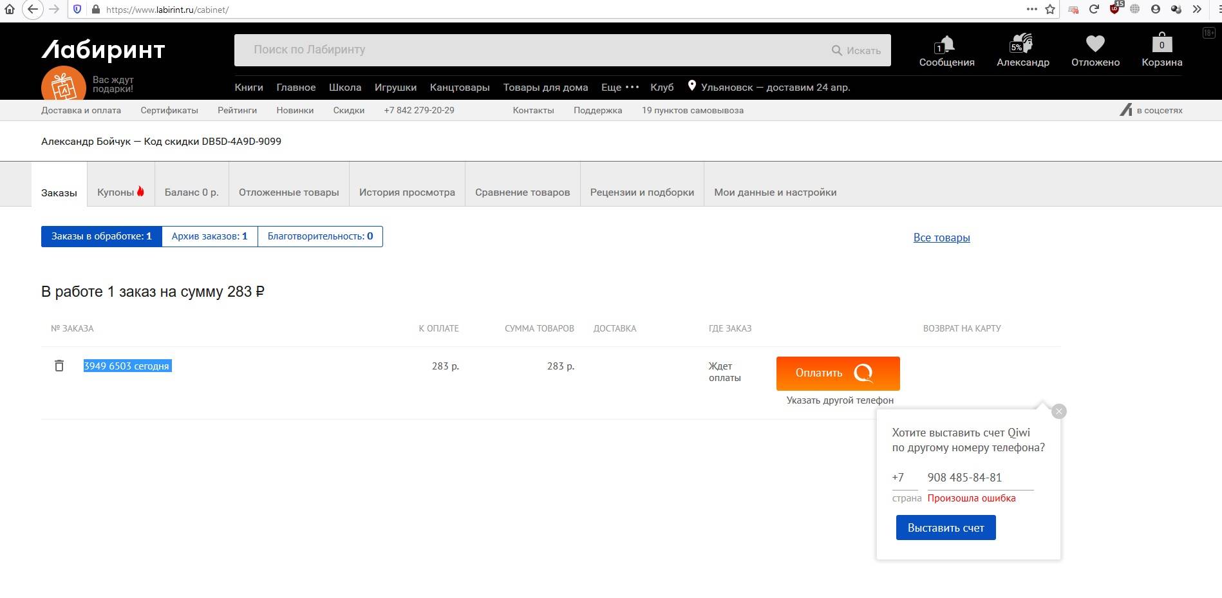Open Контакты link
Viewport: 1222px width, 598px height.
point(533,110)
